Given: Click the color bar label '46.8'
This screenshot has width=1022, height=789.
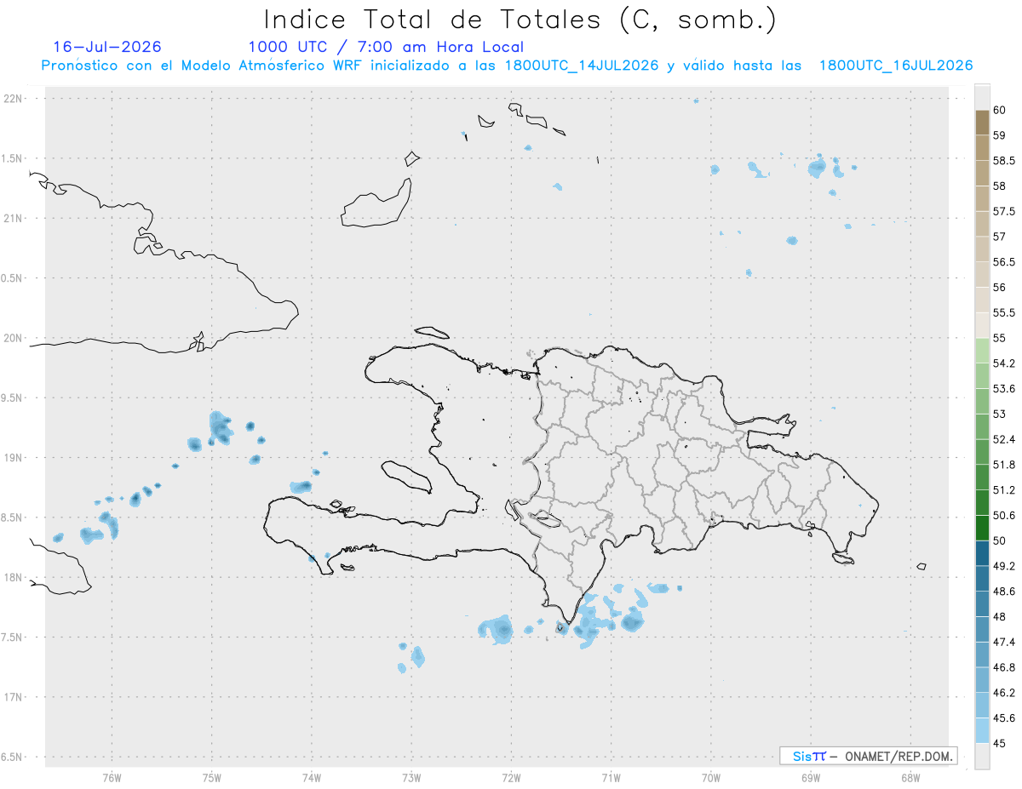Looking at the screenshot, I should click(x=1004, y=667).
